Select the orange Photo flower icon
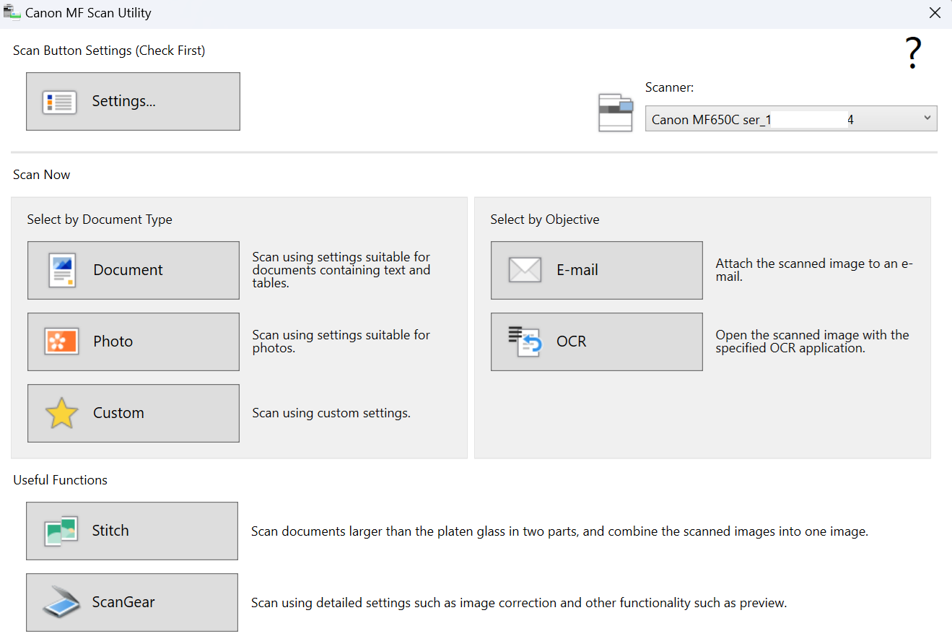Viewport: 952px width, 644px height. pos(61,341)
